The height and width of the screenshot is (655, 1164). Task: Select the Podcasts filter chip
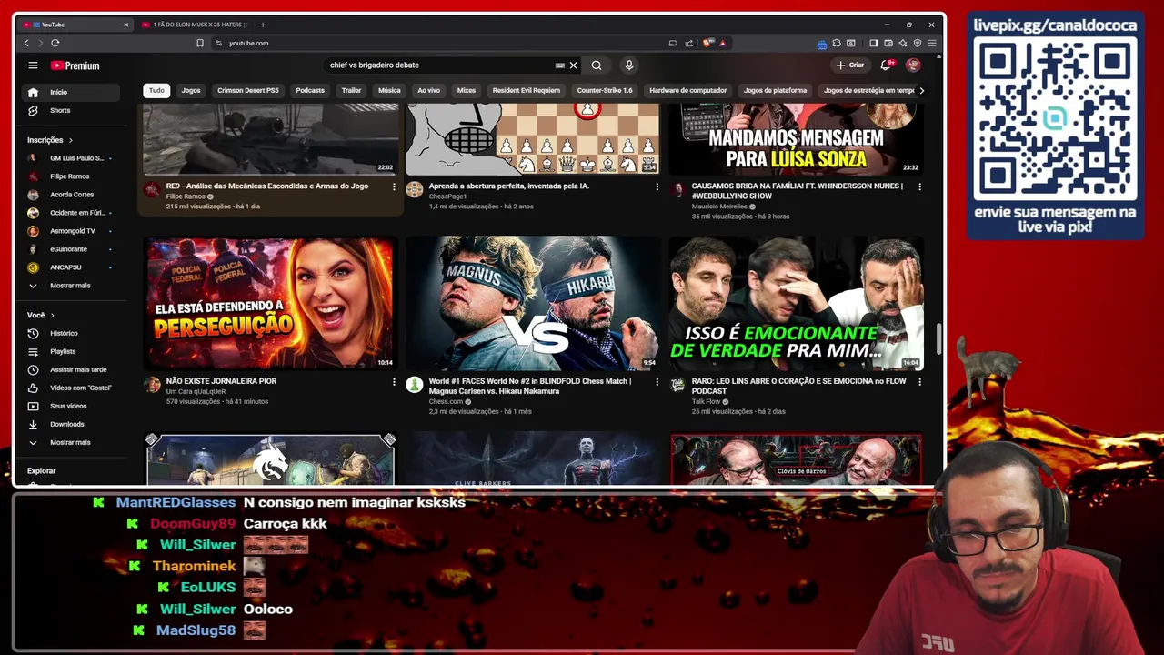click(x=310, y=90)
